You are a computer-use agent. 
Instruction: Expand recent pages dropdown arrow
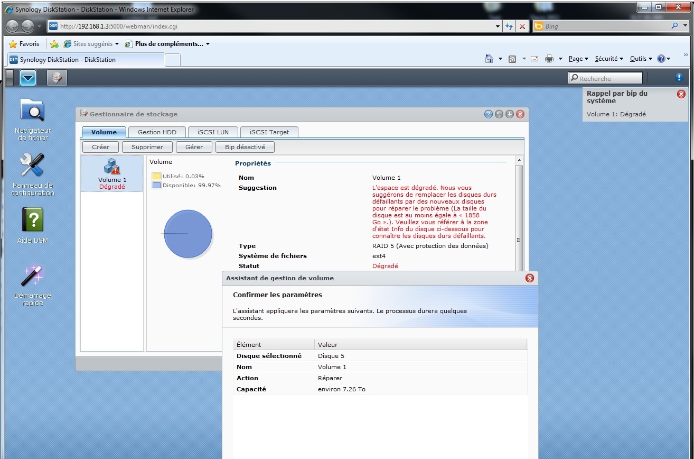point(40,26)
